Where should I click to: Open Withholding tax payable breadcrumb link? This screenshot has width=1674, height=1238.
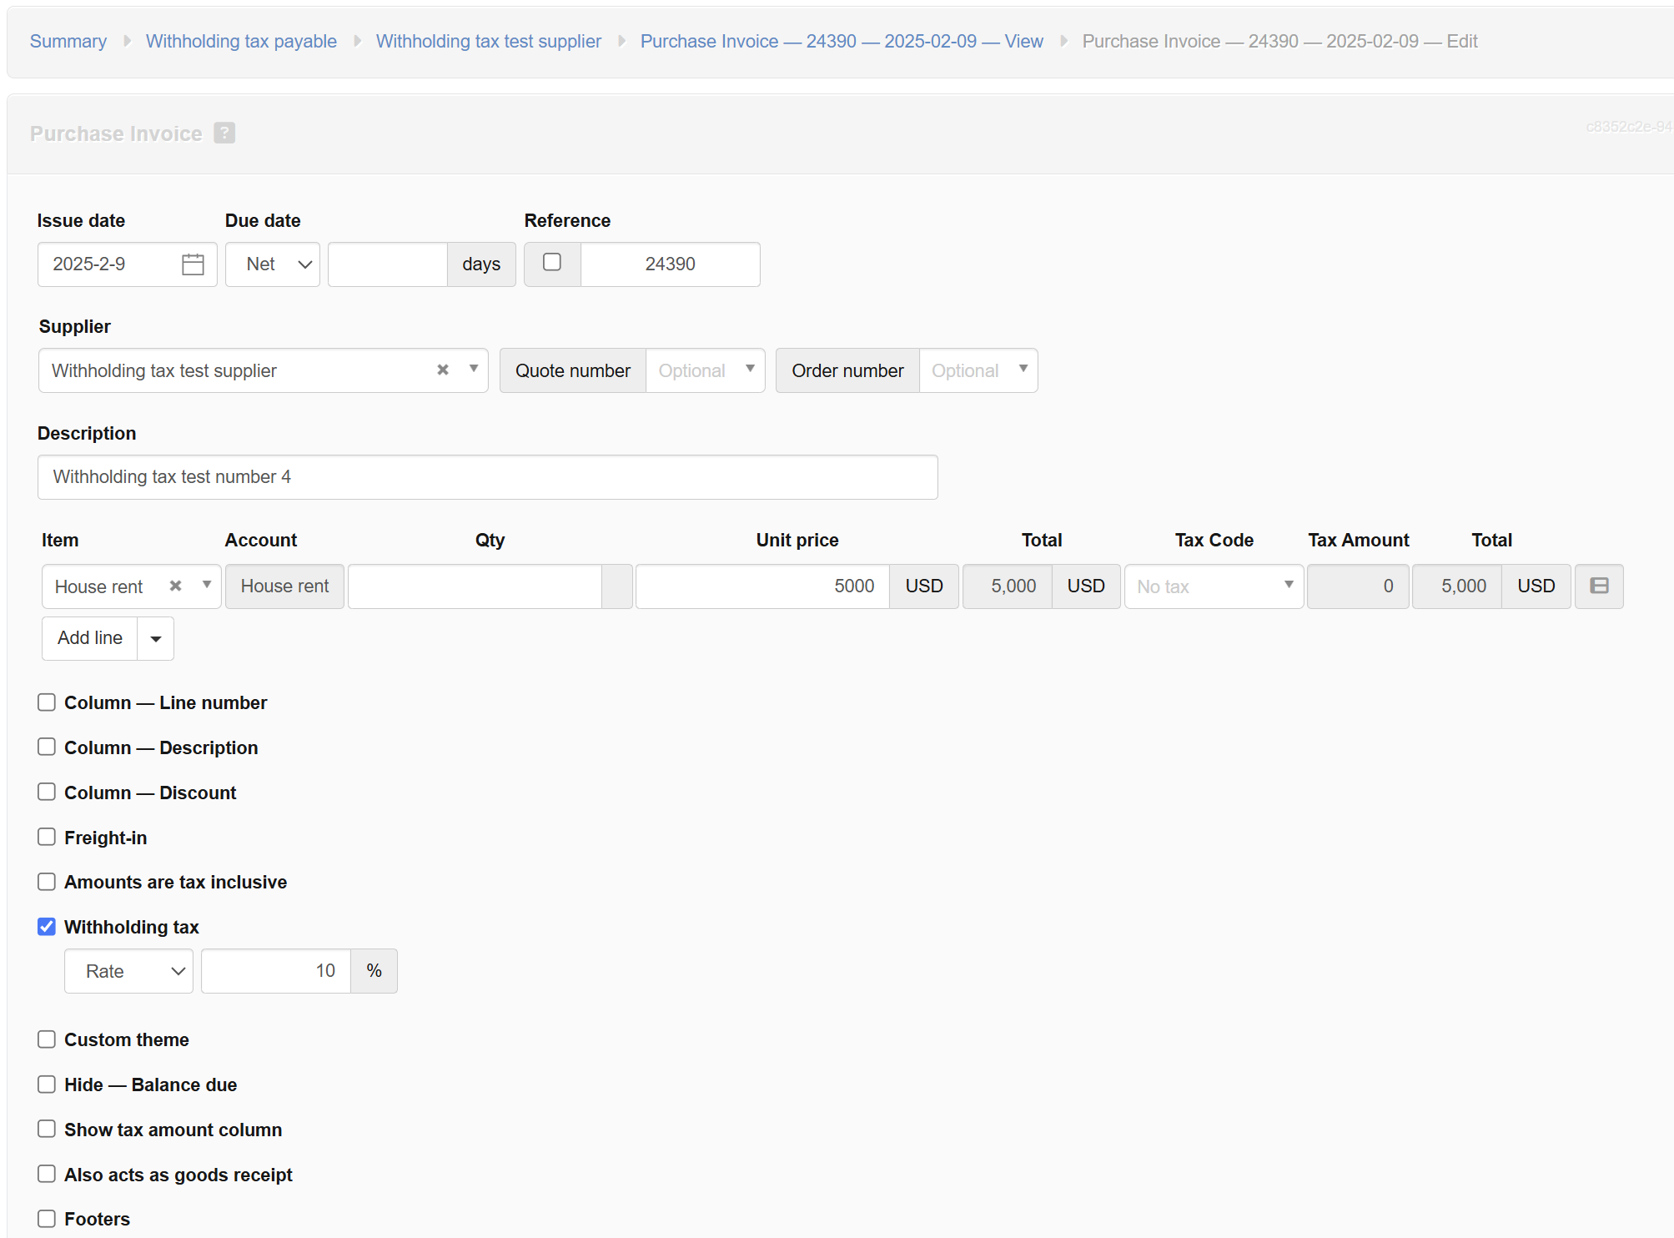(241, 41)
